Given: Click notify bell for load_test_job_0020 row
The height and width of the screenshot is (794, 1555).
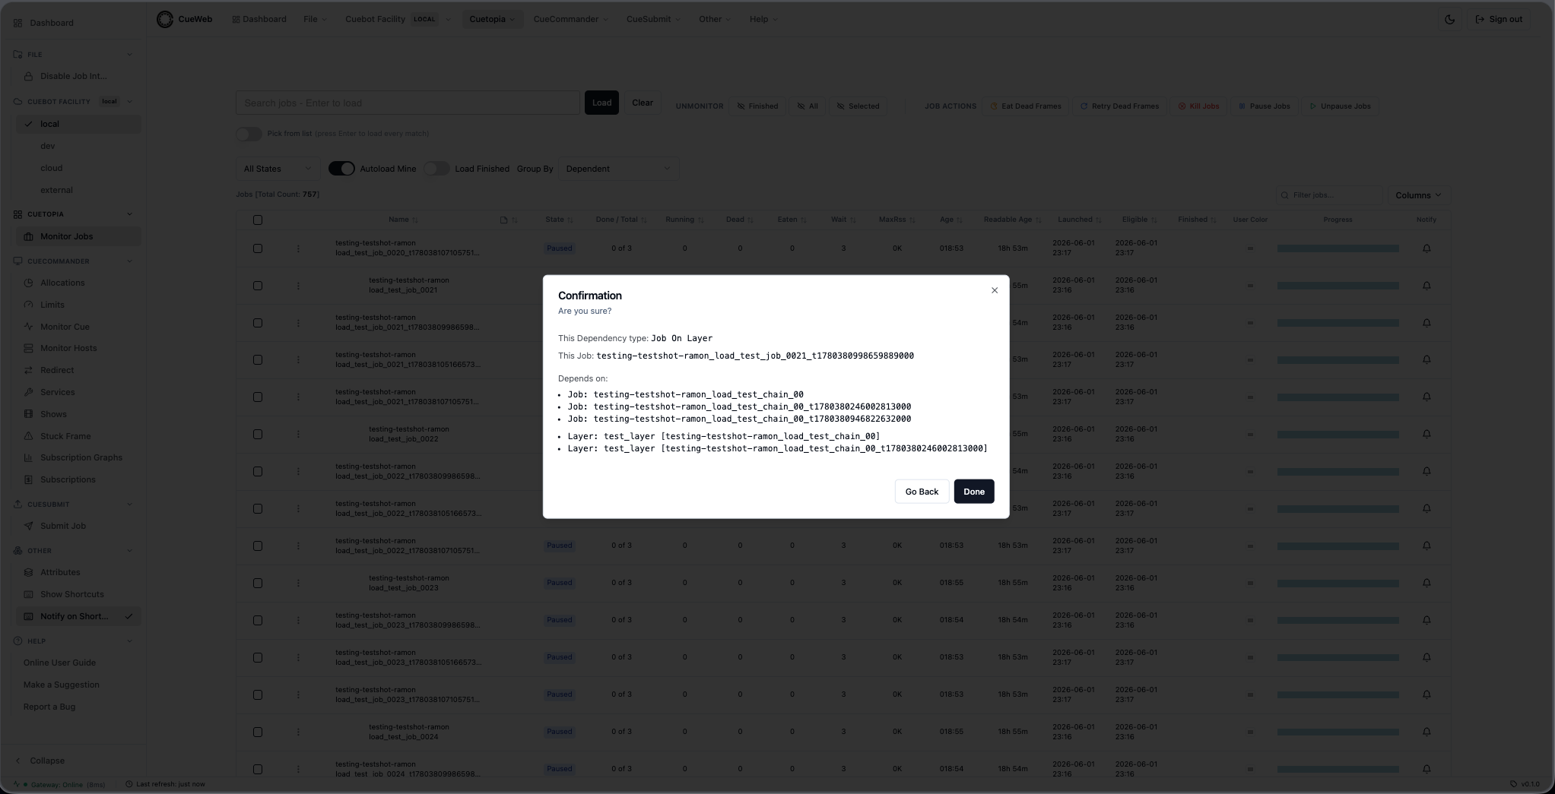Looking at the screenshot, I should [x=1426, y=248].
